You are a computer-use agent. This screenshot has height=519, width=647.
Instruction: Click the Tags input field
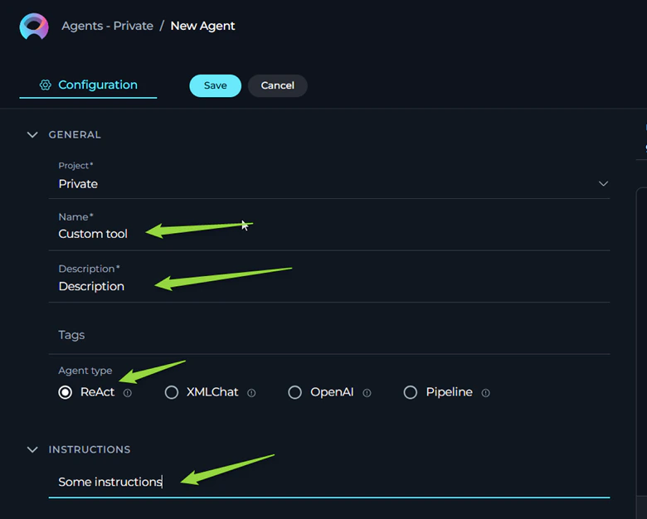328,335
